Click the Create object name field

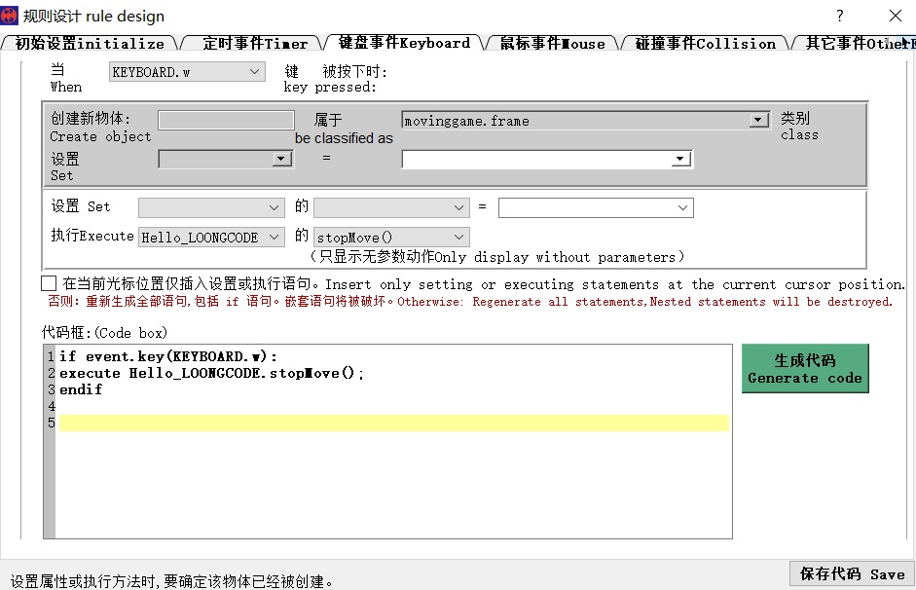tap(226, 120)
